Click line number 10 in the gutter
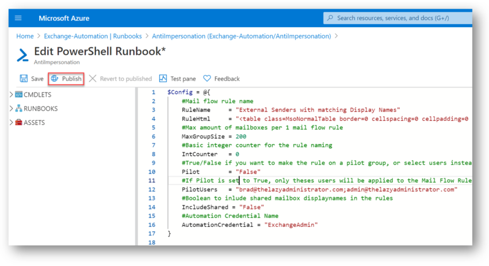This screenshot has width=489, height=266. click(151, 172)
